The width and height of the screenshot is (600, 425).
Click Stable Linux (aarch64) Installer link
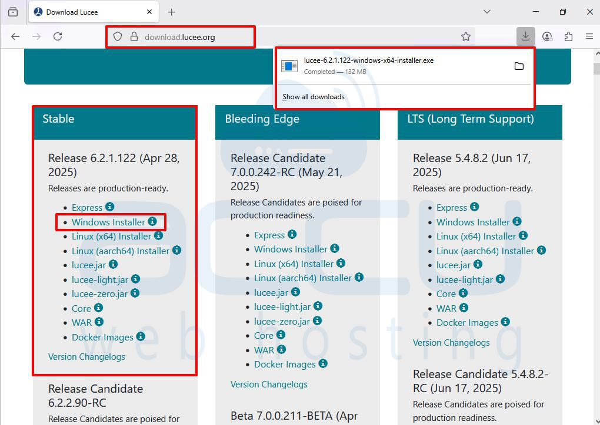pos(121,251)
